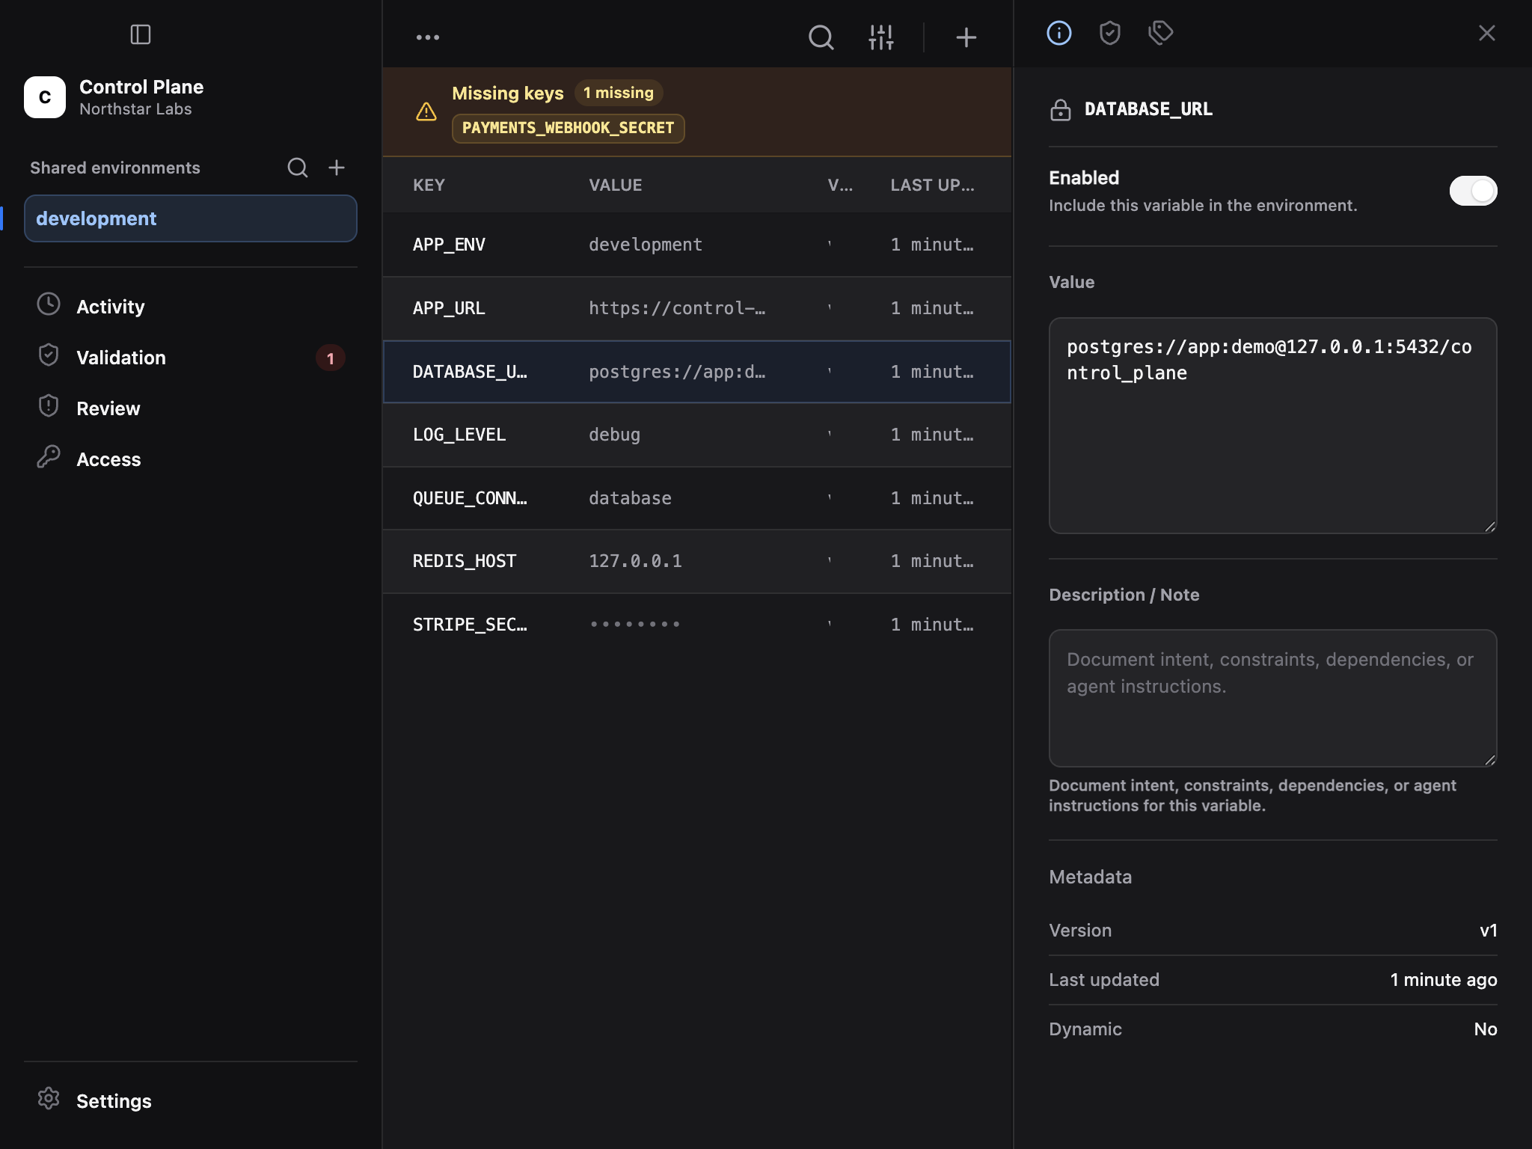Close the variable details panel

tap(1487, 33)
